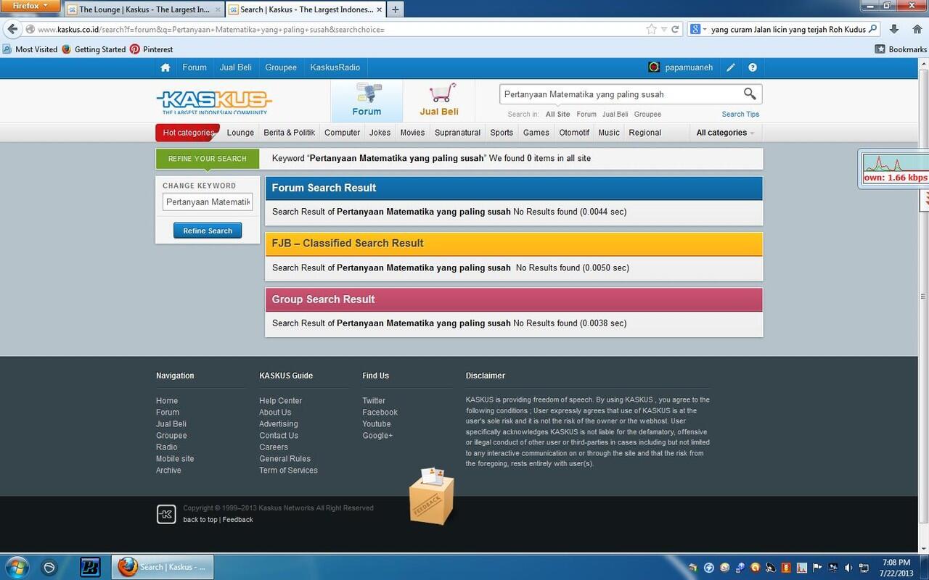Click the Firefox back arrow button
Image resolution: width=929 pixels, height=580 pixels.
point(12,29)
